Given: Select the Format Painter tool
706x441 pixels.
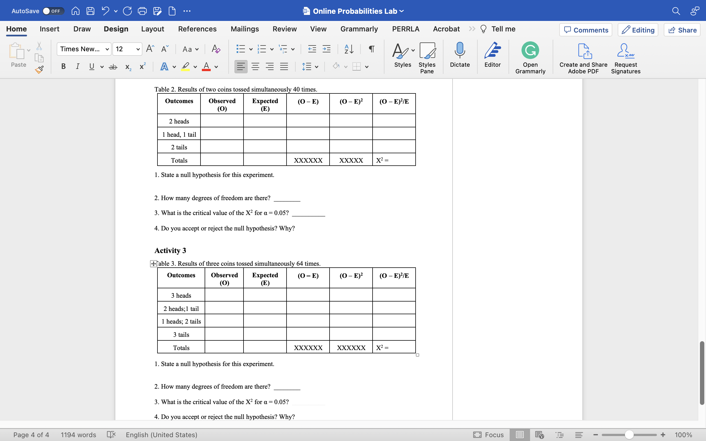Looking at the screenshot, I should click(x=39, y=69).
